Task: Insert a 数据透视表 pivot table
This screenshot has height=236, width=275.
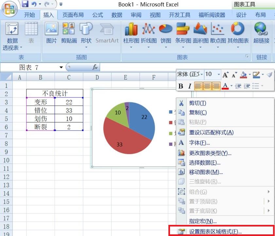Action: 12,36
